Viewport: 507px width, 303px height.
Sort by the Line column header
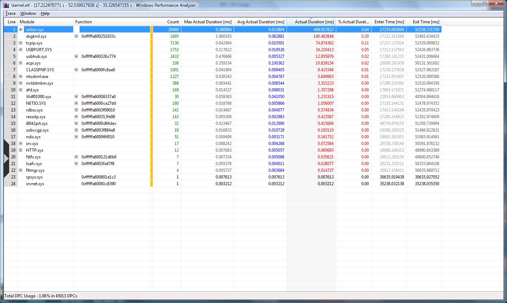(x=11, y=22)
